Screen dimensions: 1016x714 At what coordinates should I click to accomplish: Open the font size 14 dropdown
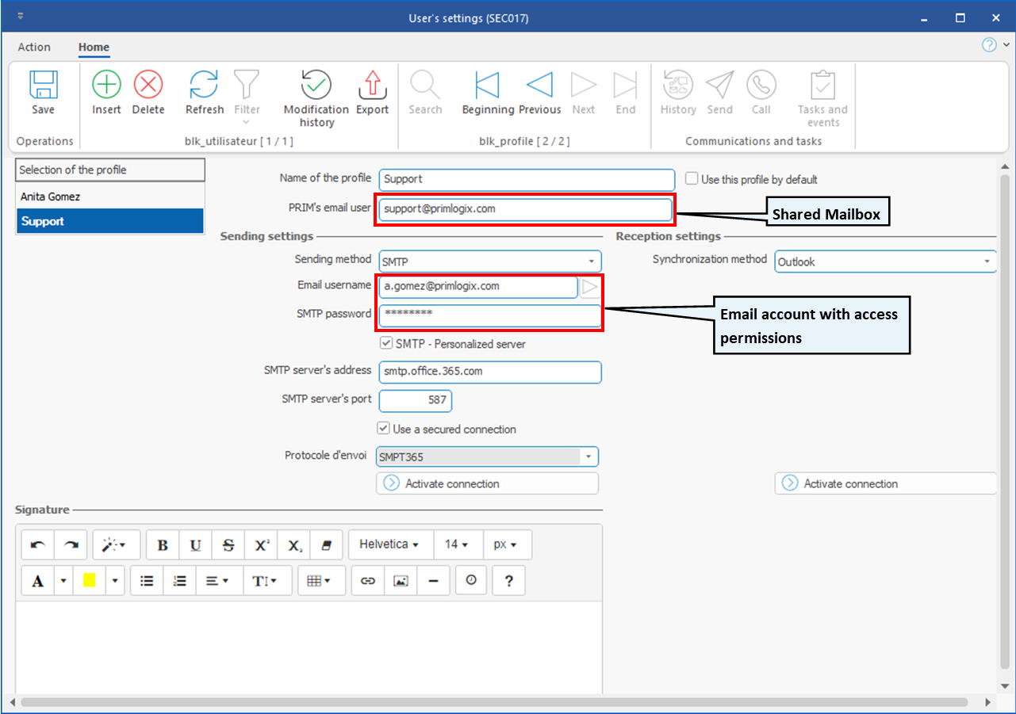(x=457, y=545)
